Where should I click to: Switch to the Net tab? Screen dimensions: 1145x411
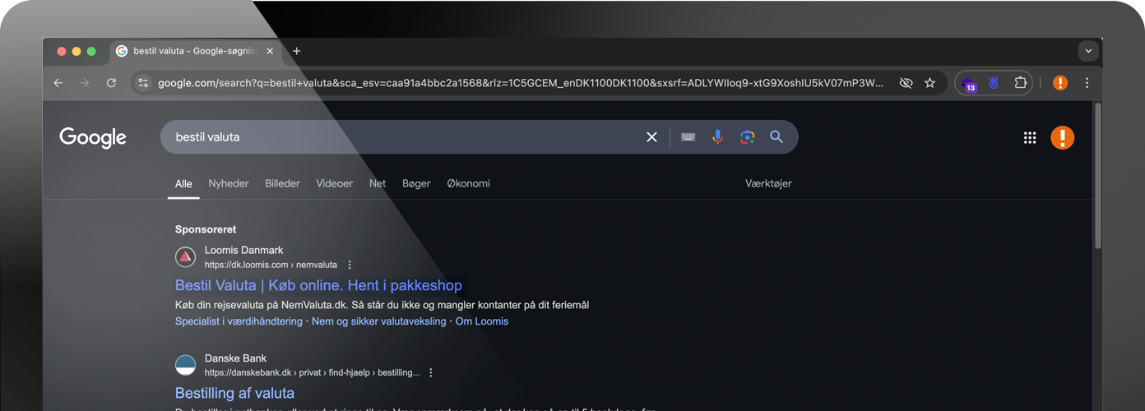click(378, 184)
